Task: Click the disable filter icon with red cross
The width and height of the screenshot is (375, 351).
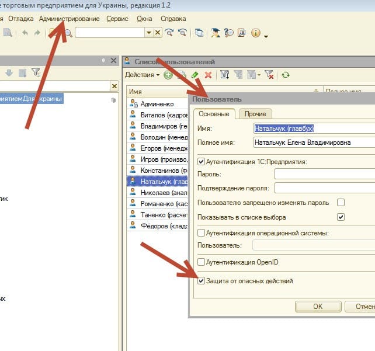Action: (269, 75)
